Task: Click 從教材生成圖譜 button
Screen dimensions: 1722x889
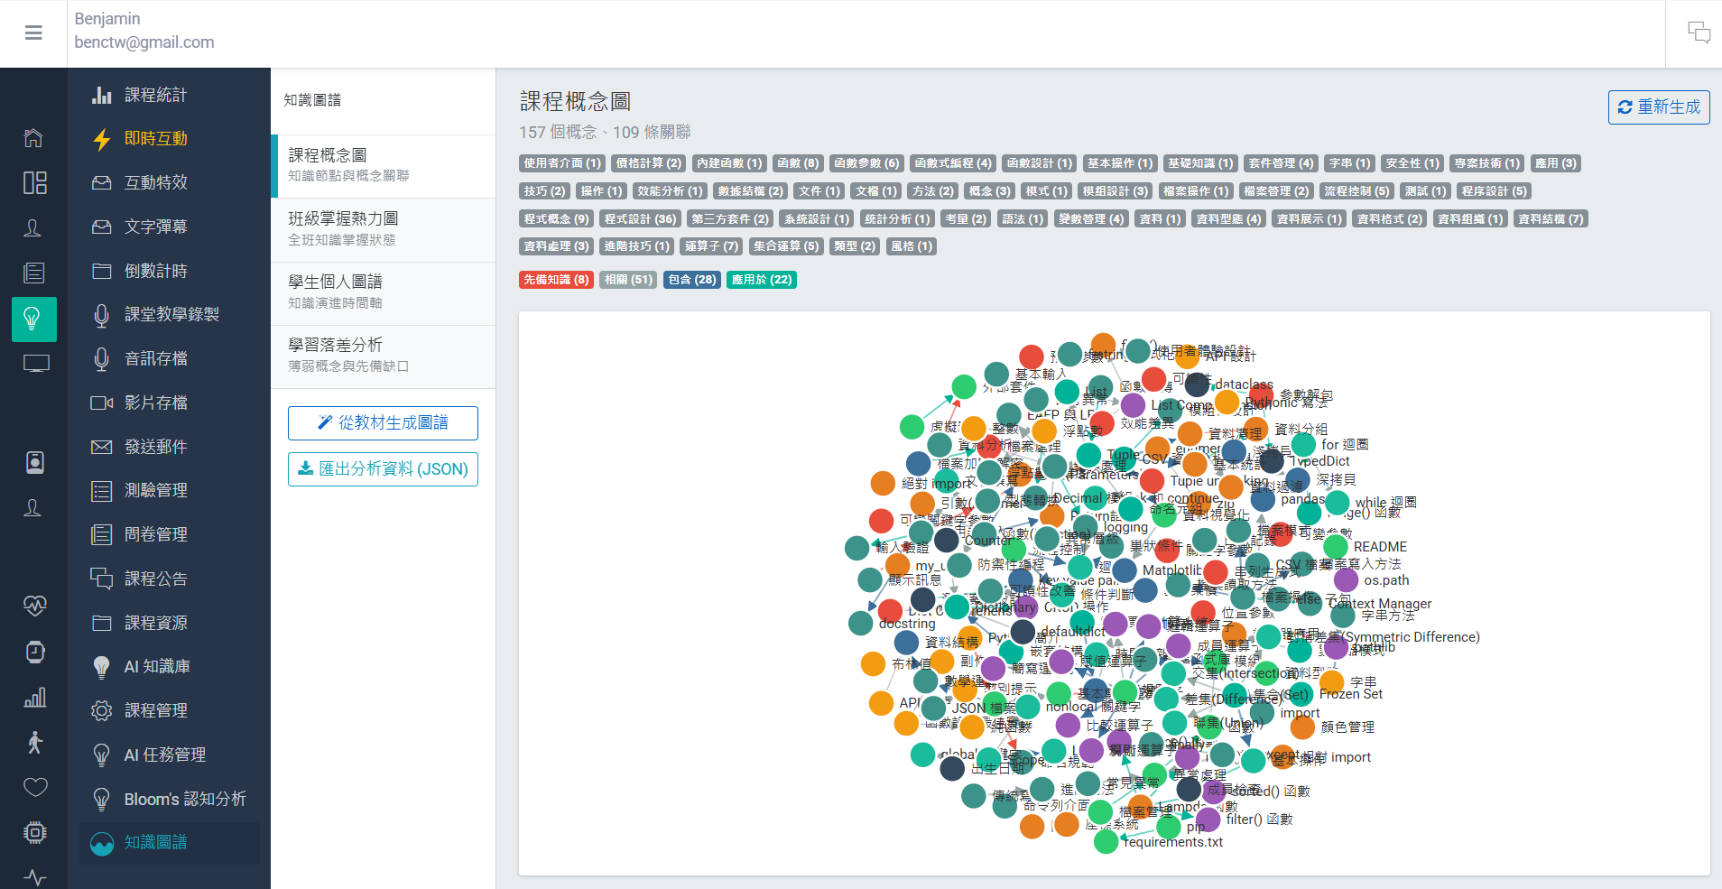Action: pos(383,422)
